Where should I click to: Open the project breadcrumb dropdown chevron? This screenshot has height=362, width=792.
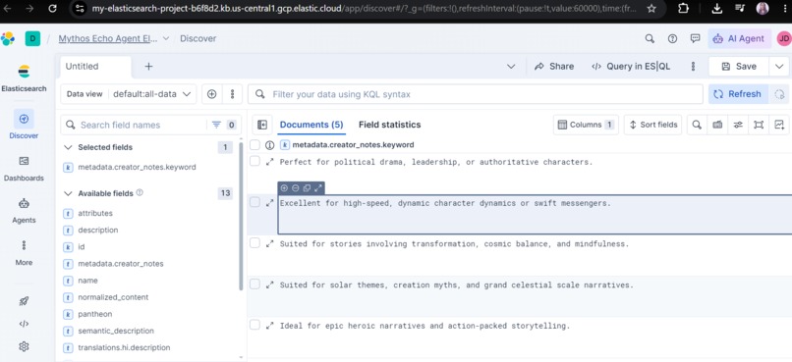point(166,39)
